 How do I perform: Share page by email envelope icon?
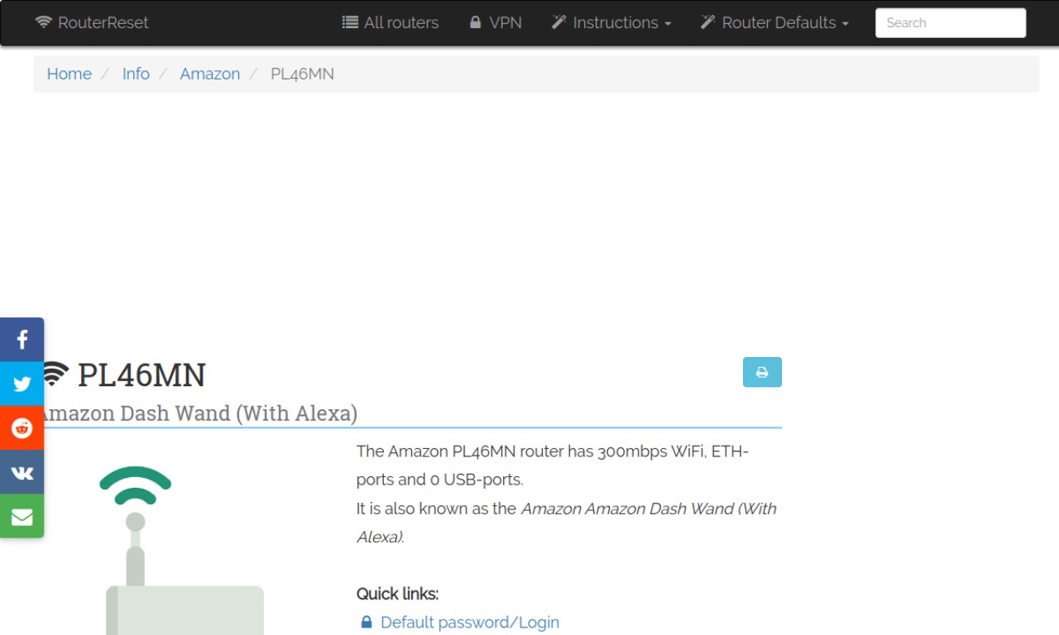point(22,517)
